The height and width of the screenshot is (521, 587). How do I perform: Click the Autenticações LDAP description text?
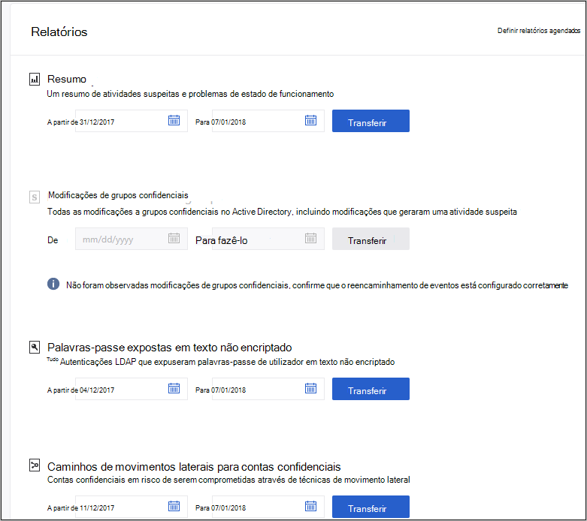(227, 362)
